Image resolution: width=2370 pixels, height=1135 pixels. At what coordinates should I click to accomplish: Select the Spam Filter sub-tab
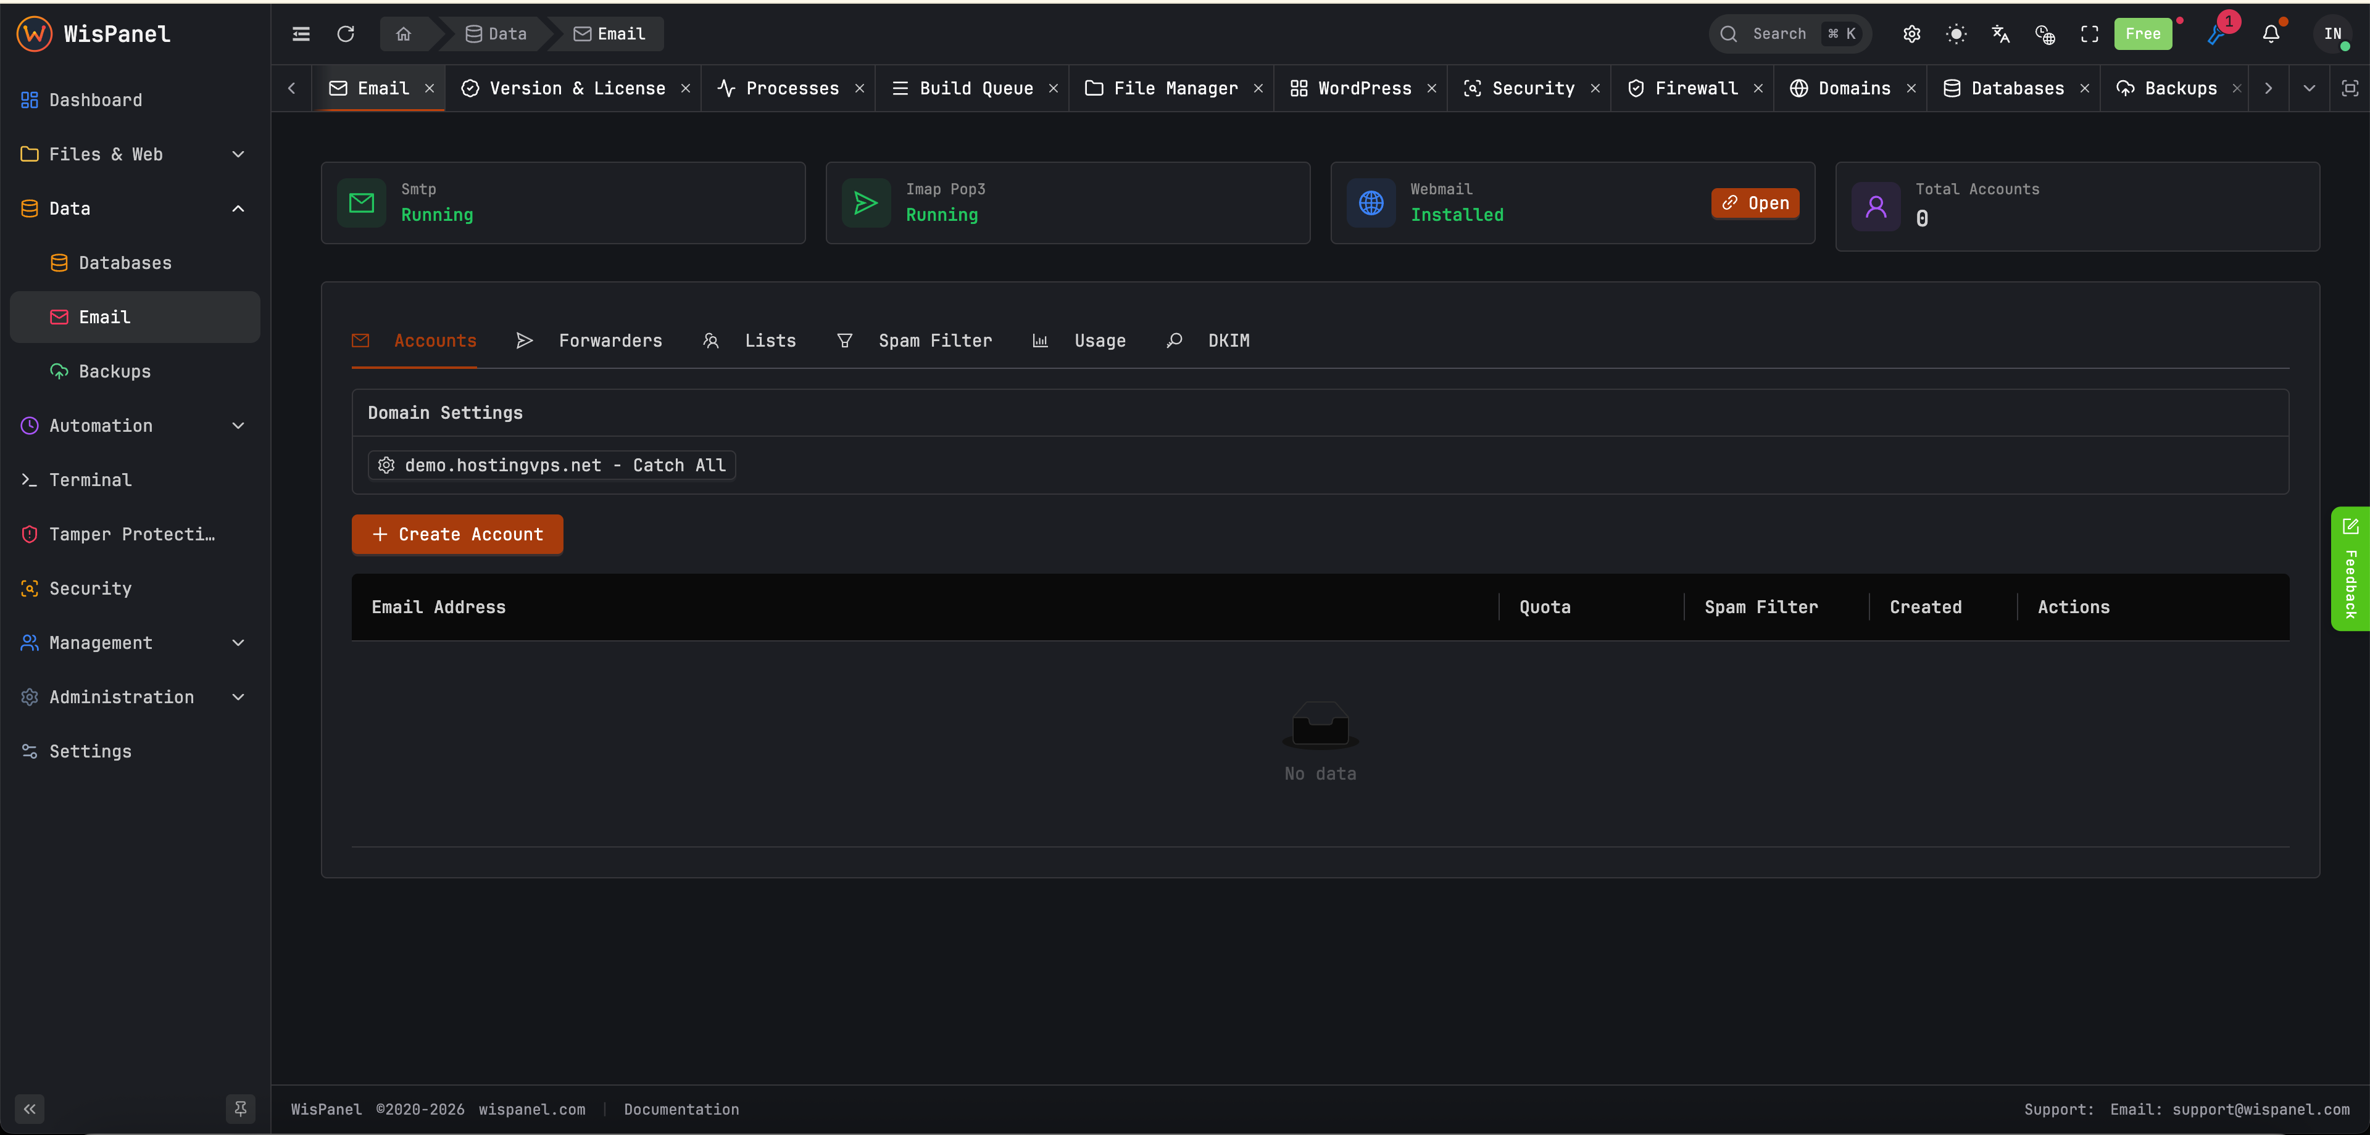[x=915, y=340]
